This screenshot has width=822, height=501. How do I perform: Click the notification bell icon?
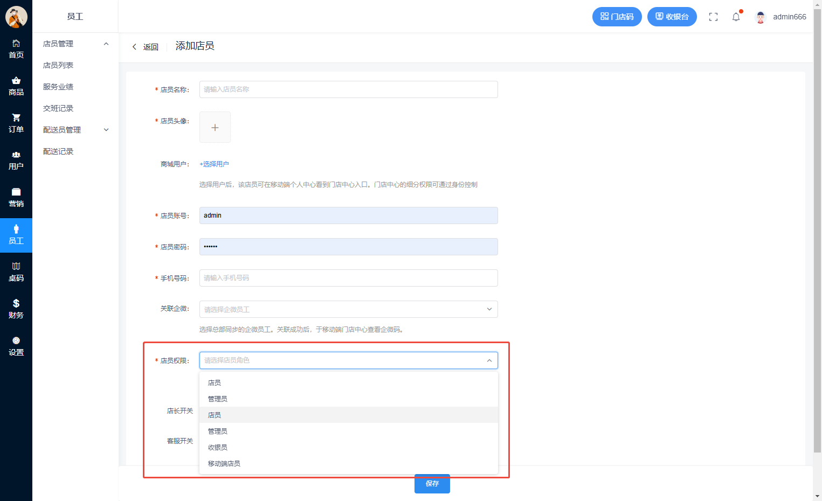(736, 17)
